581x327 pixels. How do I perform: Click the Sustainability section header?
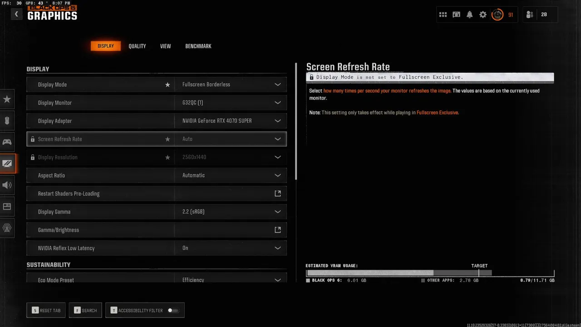click(x=49, y=264)
